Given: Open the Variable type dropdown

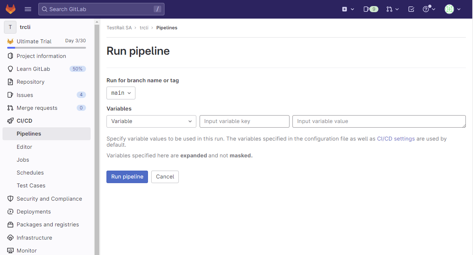Looking at the screenshot, I should [151, 121].
